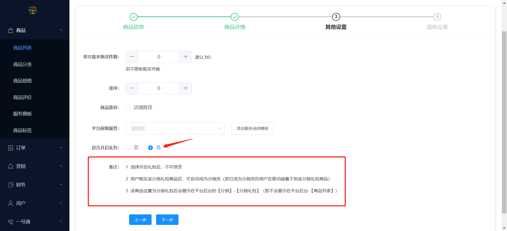Click the 商品 shopping bag icon
The image size is (507, 231).
[11, 30]
